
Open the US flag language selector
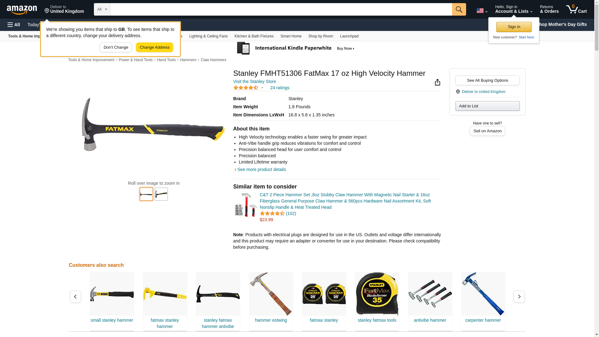click(x=482, y=11)
